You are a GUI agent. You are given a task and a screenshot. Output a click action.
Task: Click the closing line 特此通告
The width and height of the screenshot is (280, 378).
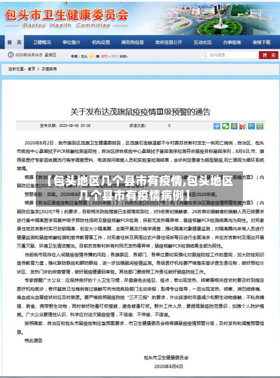coord(34,340)
